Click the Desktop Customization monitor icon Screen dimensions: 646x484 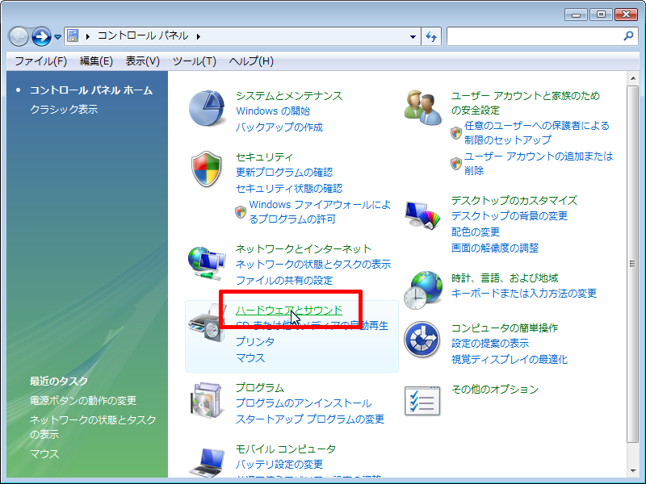(x=422, y=215)
